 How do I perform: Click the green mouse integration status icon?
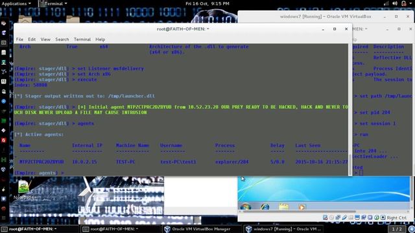(376, 217)
